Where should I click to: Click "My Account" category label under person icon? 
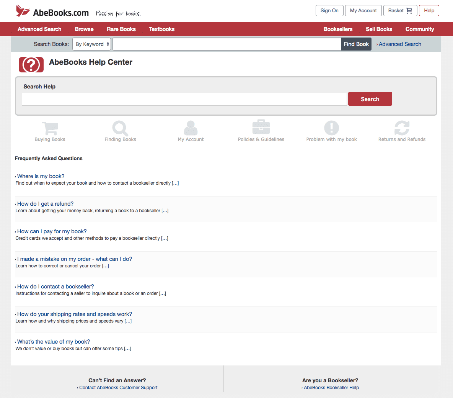tap(191, 139)
